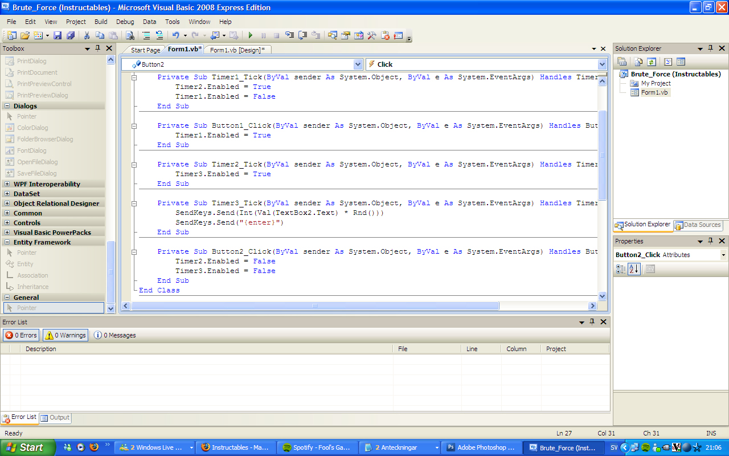
Task: Toggle the 0 Warnings filter
Action: (65, 335)
